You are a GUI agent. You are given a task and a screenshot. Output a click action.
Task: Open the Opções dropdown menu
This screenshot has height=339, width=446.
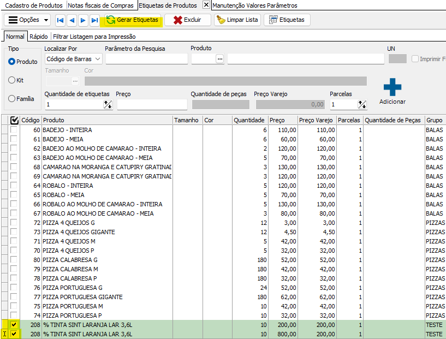click(x=28, y=20)
